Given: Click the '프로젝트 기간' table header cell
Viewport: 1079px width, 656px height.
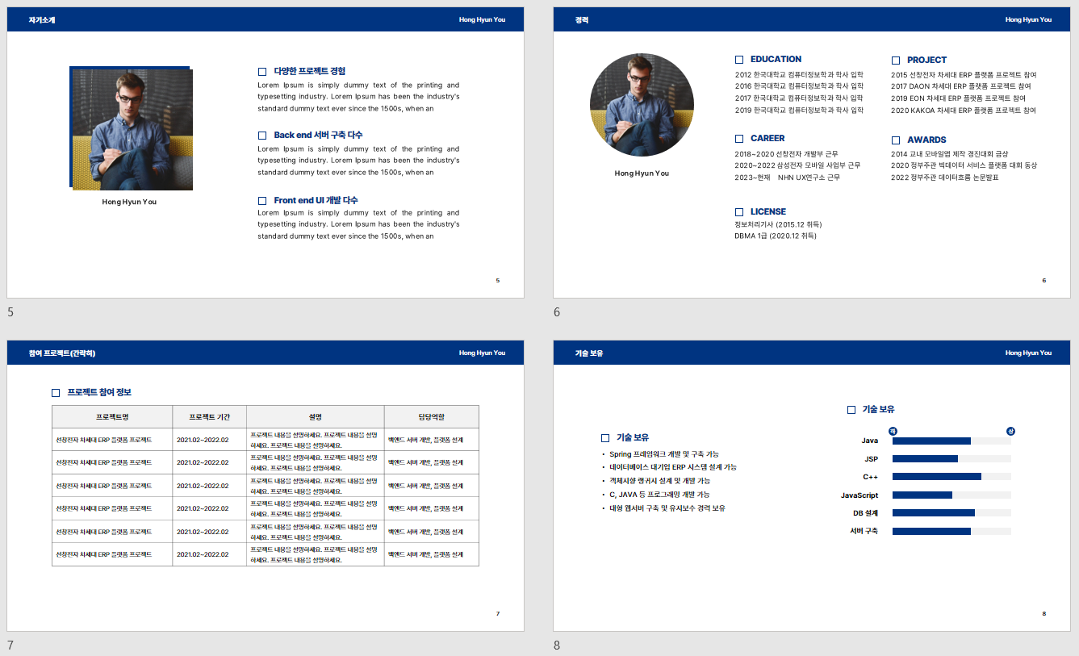Looking at the screenshot, I should 210,417.
